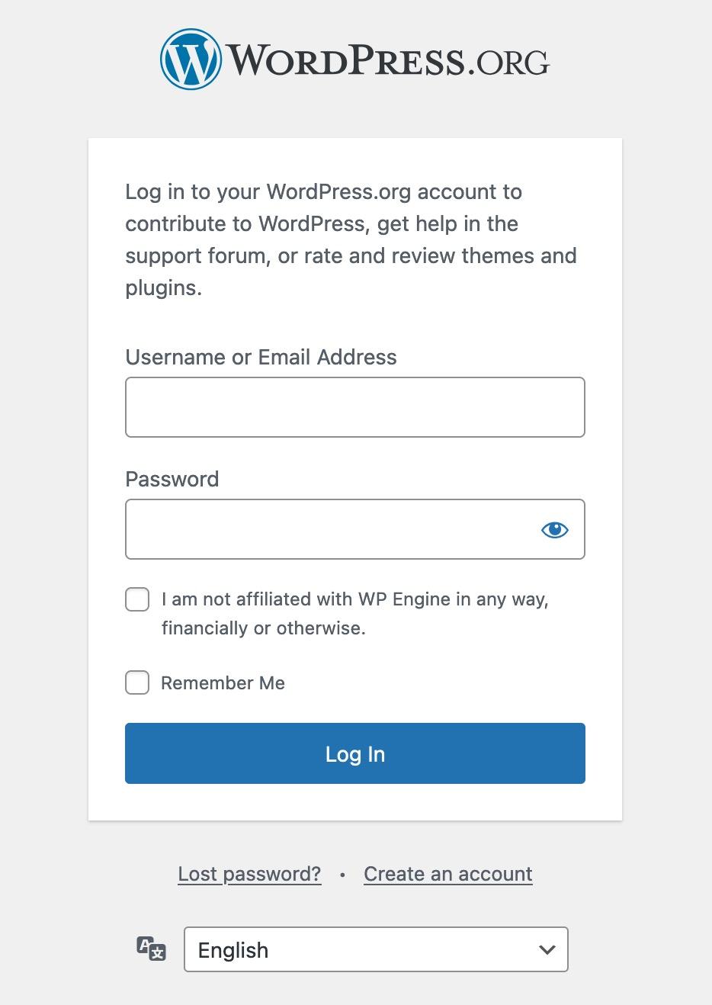This screenshot has width=712, height=1005.
Task: Click the "Password" field label
Action: click(x=172, y=479)
